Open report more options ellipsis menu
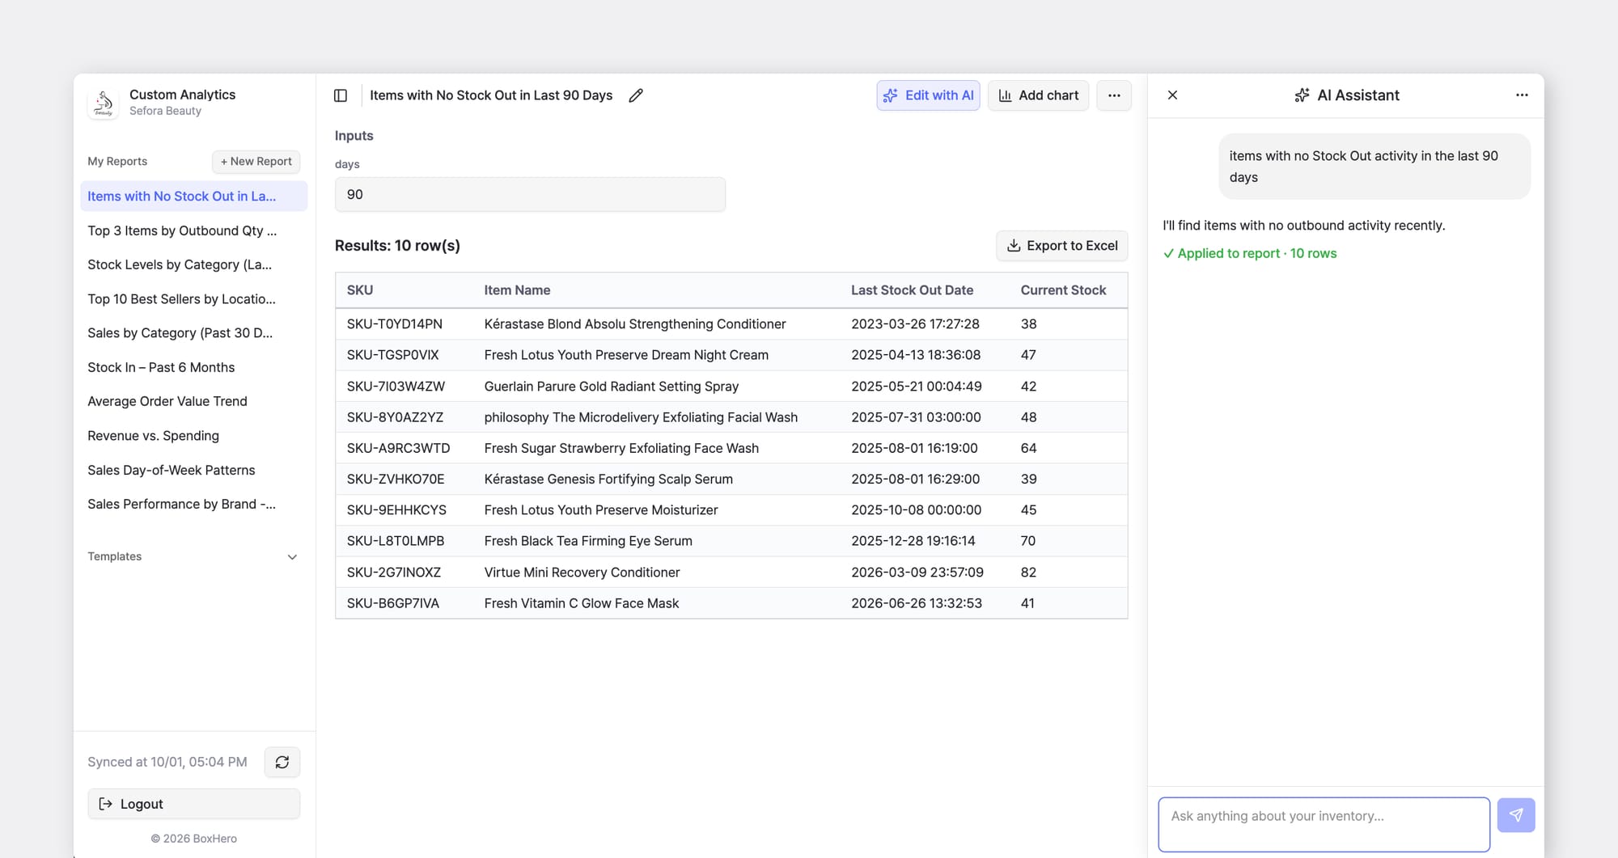 pos(1114,95)
